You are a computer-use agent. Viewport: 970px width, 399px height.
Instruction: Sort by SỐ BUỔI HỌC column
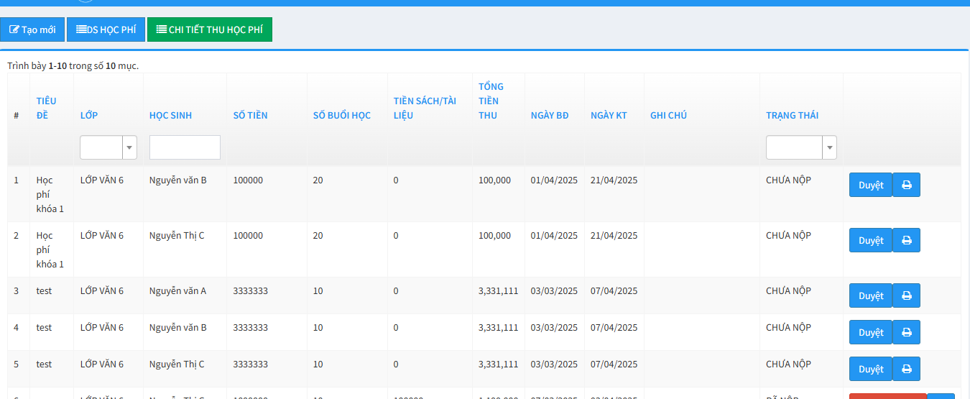point(341,115)
